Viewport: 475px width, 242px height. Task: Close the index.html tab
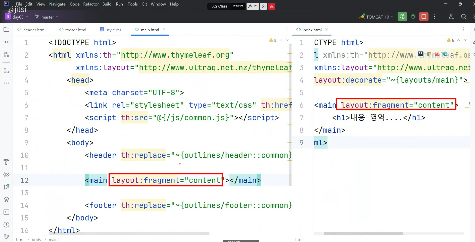tap(326, 29)
